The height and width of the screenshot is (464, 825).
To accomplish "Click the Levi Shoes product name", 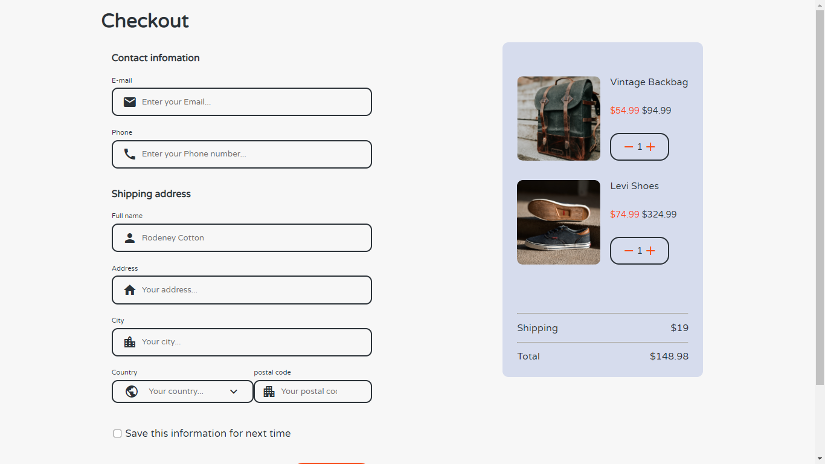I will tap(634, 186).
